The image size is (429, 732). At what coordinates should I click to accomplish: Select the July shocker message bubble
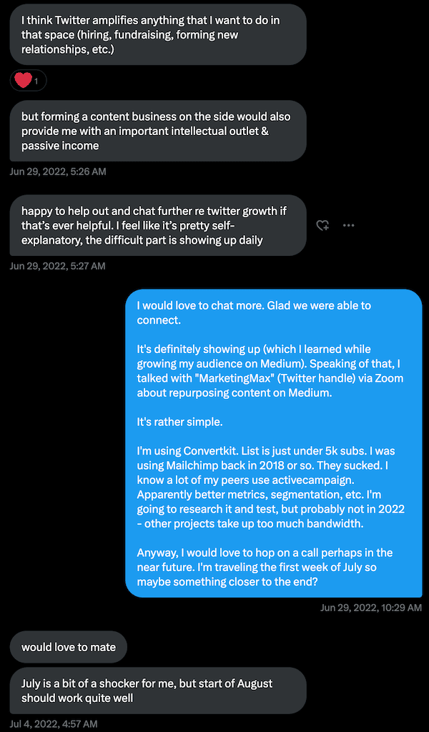[x=158, y=689]
